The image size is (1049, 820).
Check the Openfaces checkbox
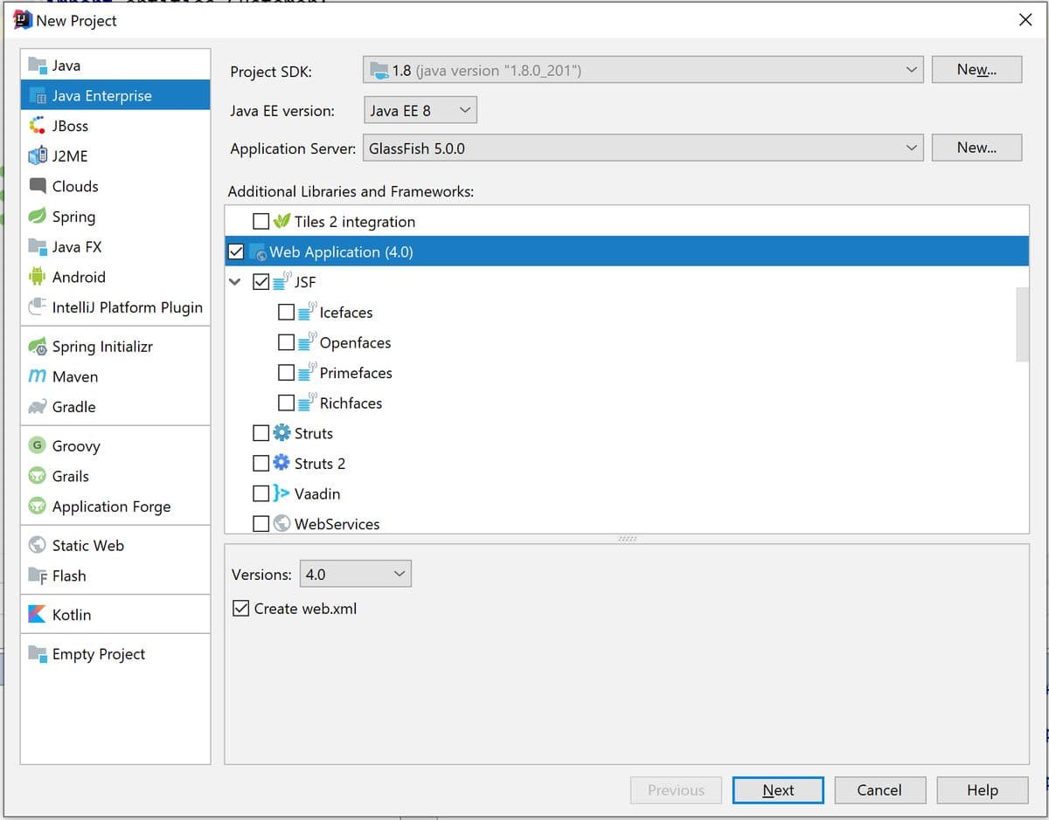click(286, 342)
